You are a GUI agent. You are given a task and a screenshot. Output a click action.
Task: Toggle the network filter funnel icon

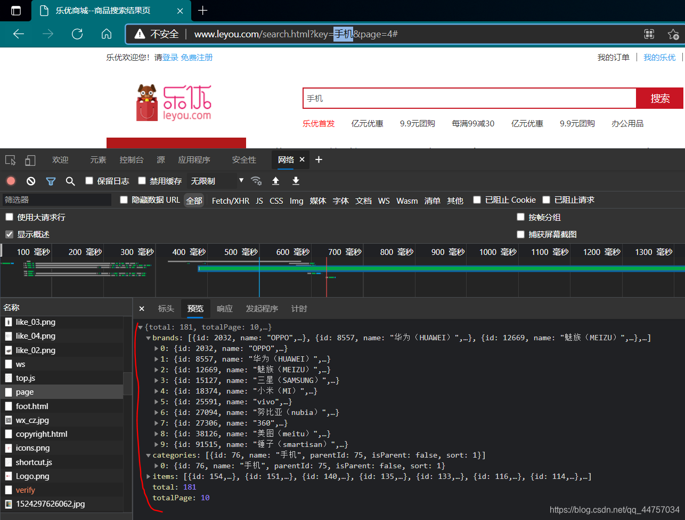tap(51, 181)
